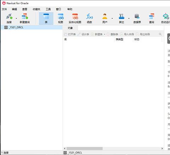Click the 删除表 (Delete Table) button
This screenshot has width=170, height=155.
[x=112, y=34]
